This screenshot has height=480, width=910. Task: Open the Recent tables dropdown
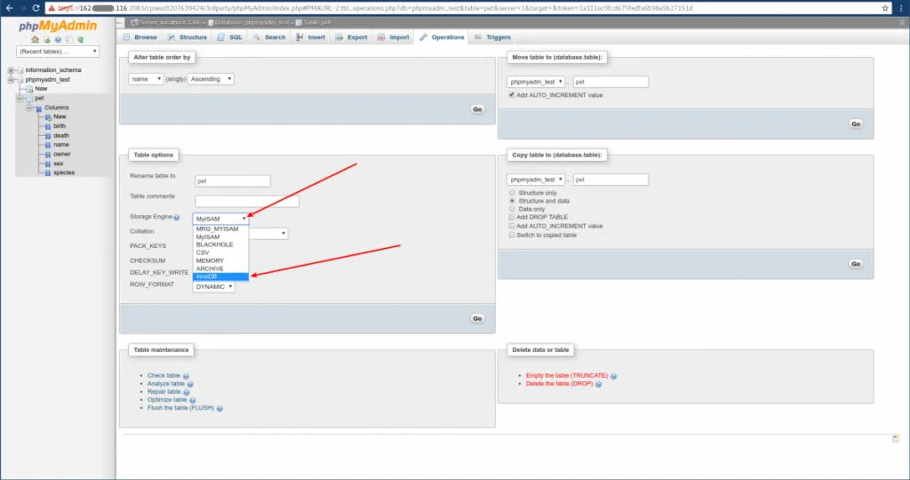pyautogui.click(x=58, y=52)
